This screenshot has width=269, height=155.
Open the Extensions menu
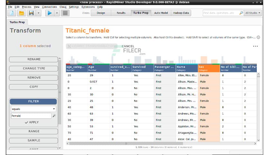88,7
